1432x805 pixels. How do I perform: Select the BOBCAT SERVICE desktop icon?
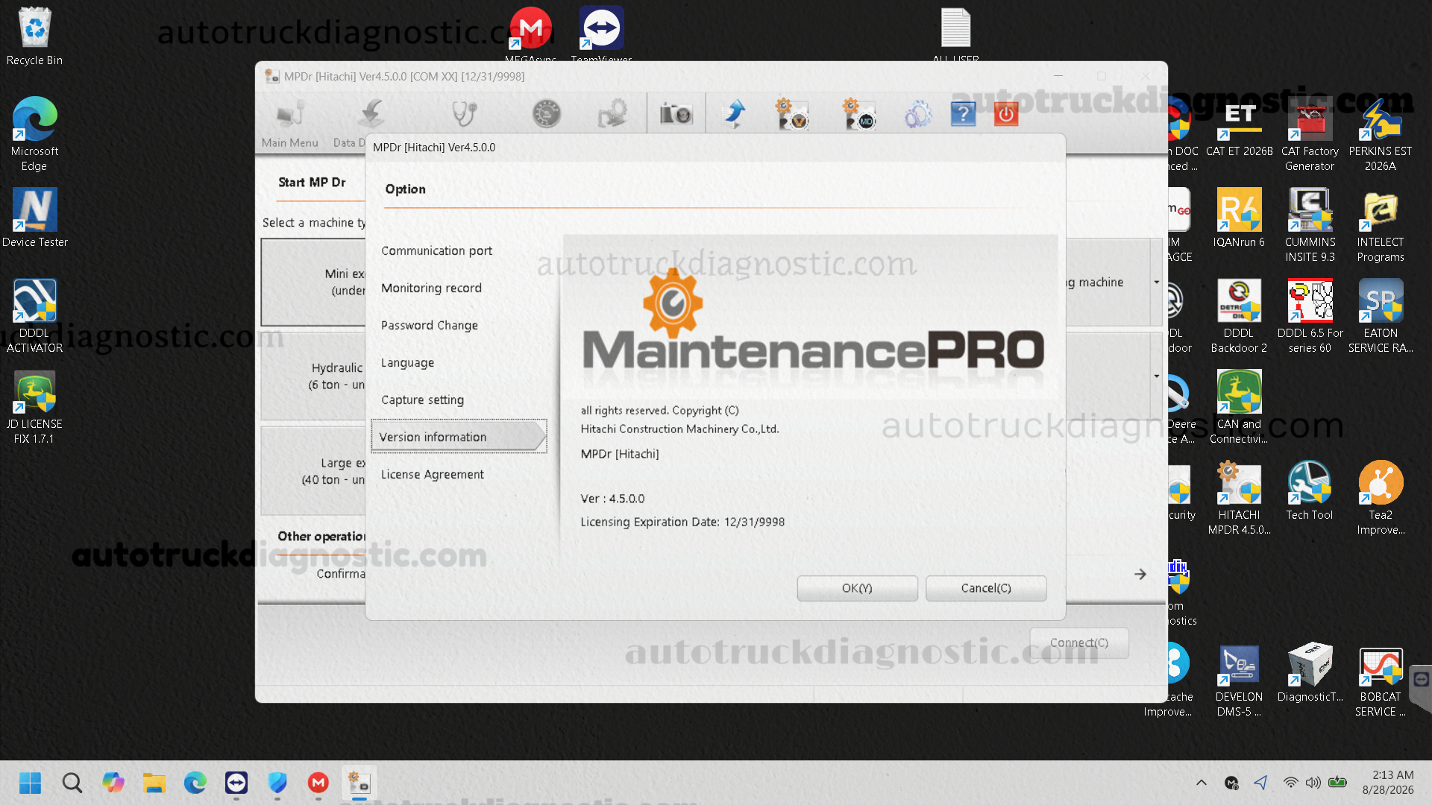pyautogui.click(x=1381, y=680)
